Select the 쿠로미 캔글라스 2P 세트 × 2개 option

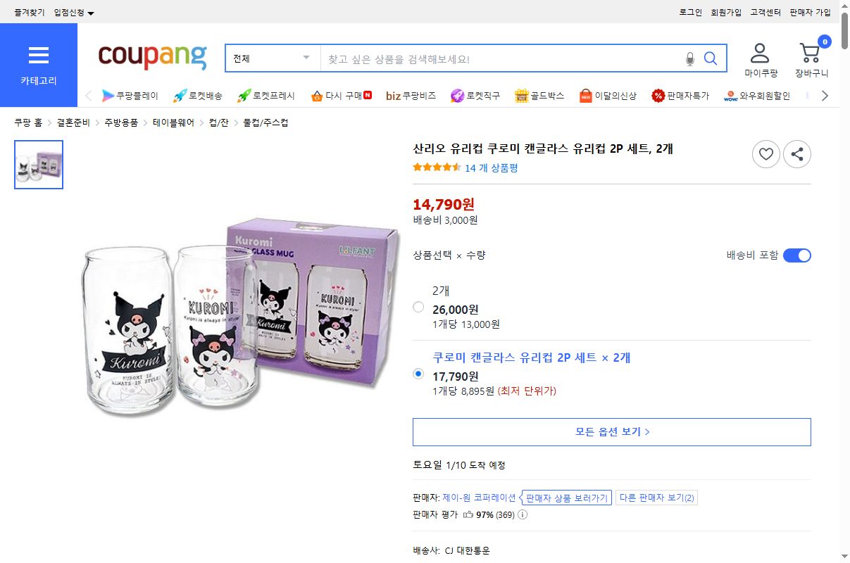(418, 374)
